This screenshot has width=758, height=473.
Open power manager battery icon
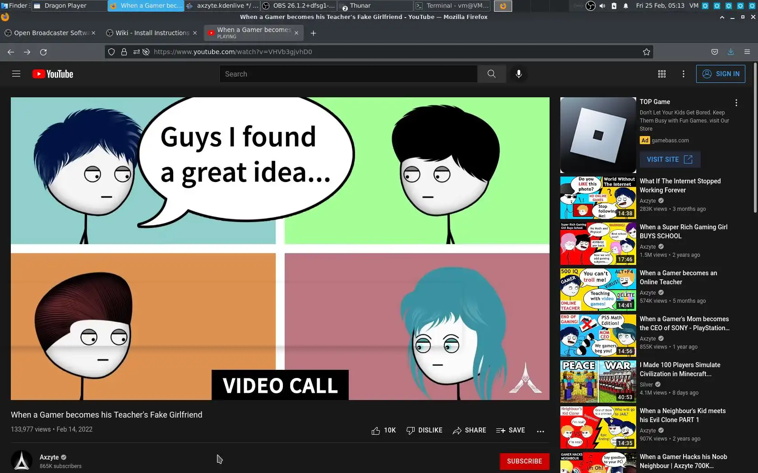[614, 6]
